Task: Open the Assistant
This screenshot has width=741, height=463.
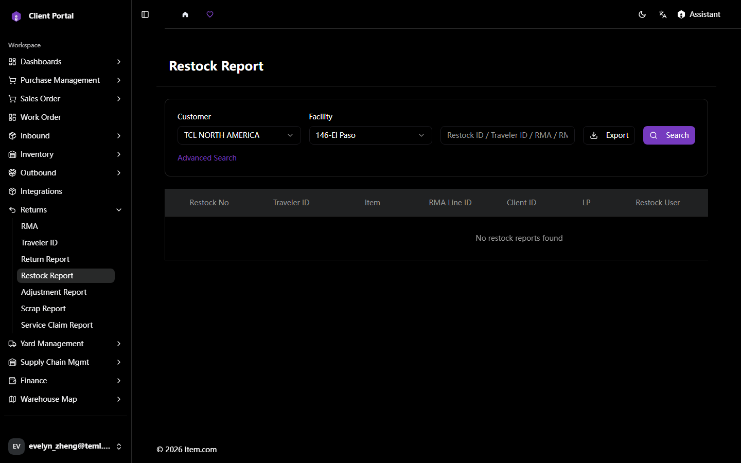Action: [699, 14]
